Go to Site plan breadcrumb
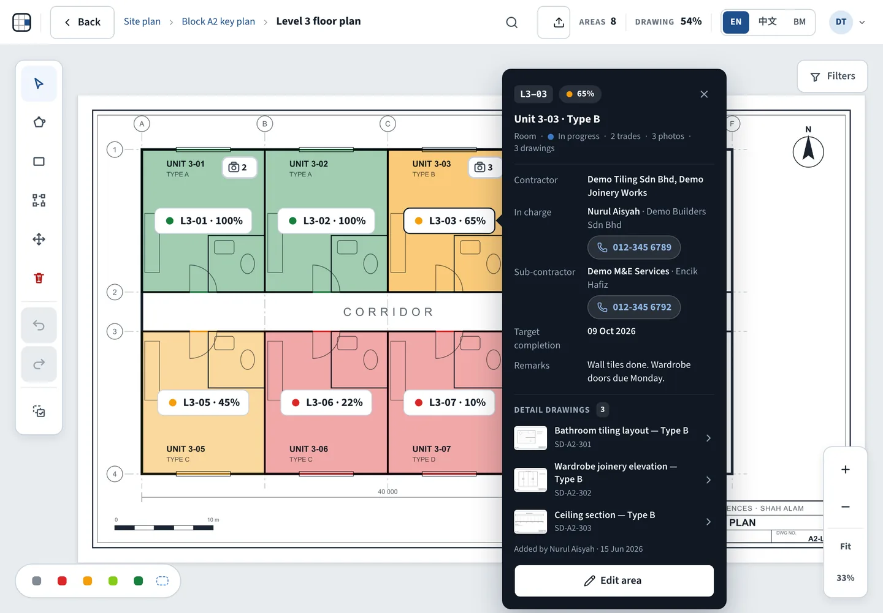This screenshot has width=883, height=613. 142,21
